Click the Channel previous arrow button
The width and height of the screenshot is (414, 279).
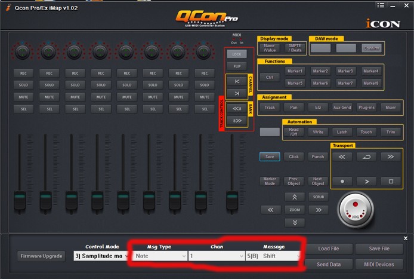click(x=237, y=81)
